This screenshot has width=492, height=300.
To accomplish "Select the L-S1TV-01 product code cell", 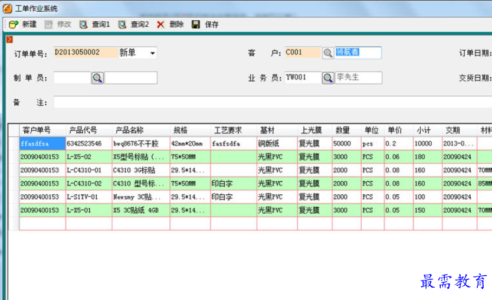I will 89,197.
